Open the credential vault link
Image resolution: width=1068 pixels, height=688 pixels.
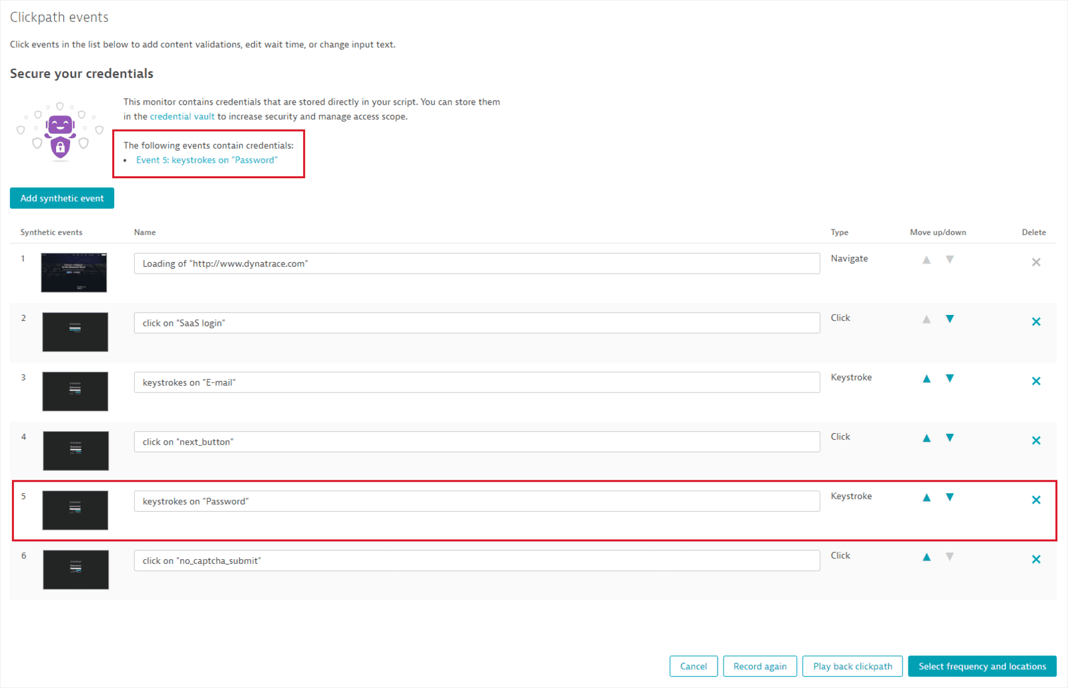coord(182,116)
